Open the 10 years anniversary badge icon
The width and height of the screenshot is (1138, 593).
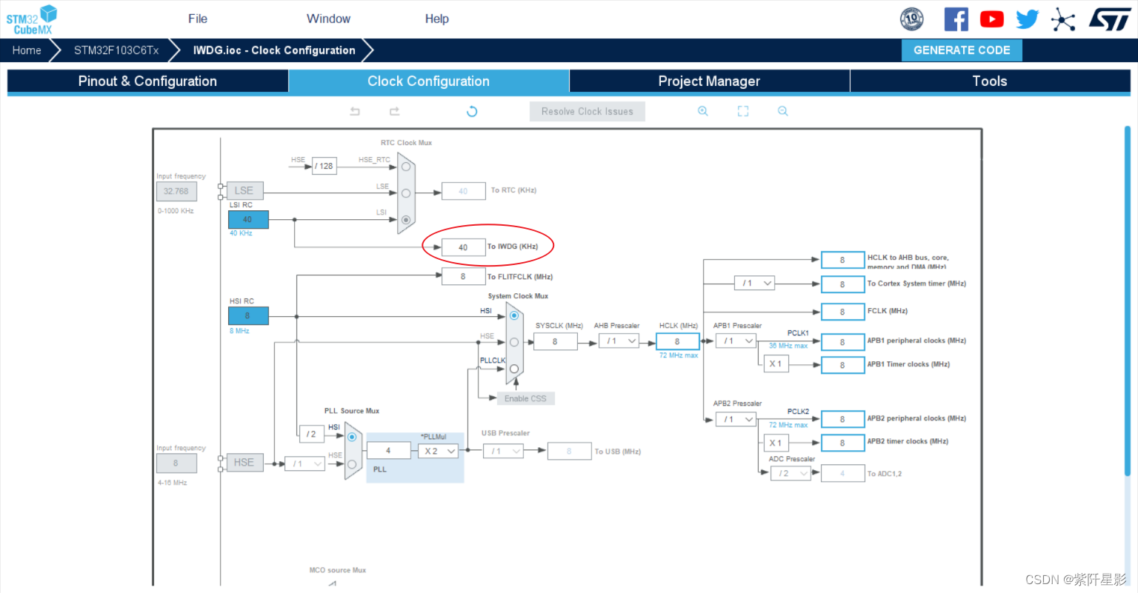(x=911, y=19)
